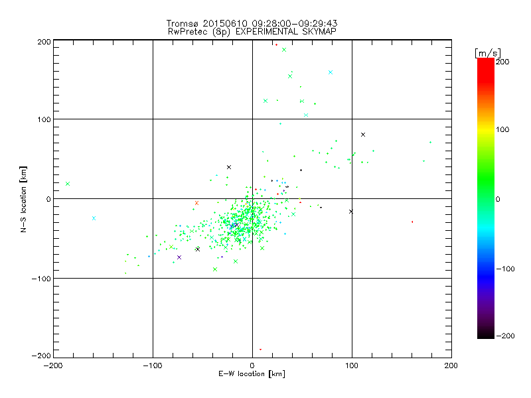Click the y-axis '100' tick label
Viewport: 531px width, 398px height.
click(44, 119)
